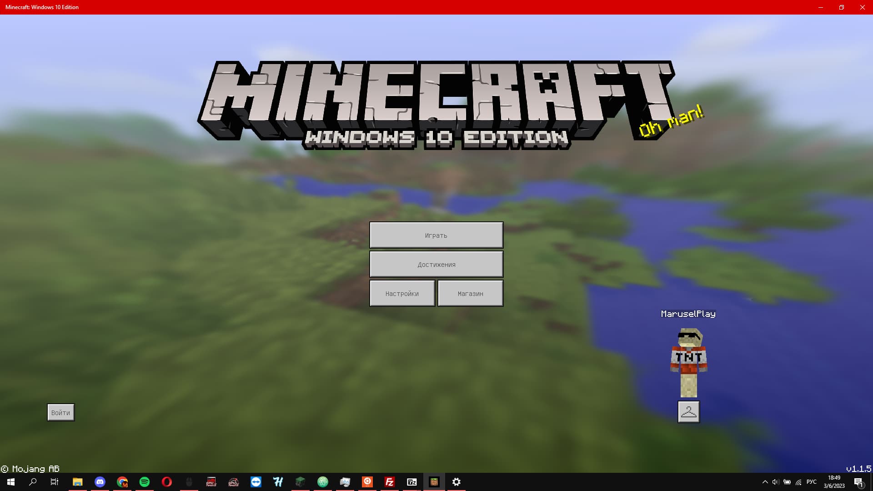Click the blue H app taskbar icon

pyautogui.click(x=278, y=482)
